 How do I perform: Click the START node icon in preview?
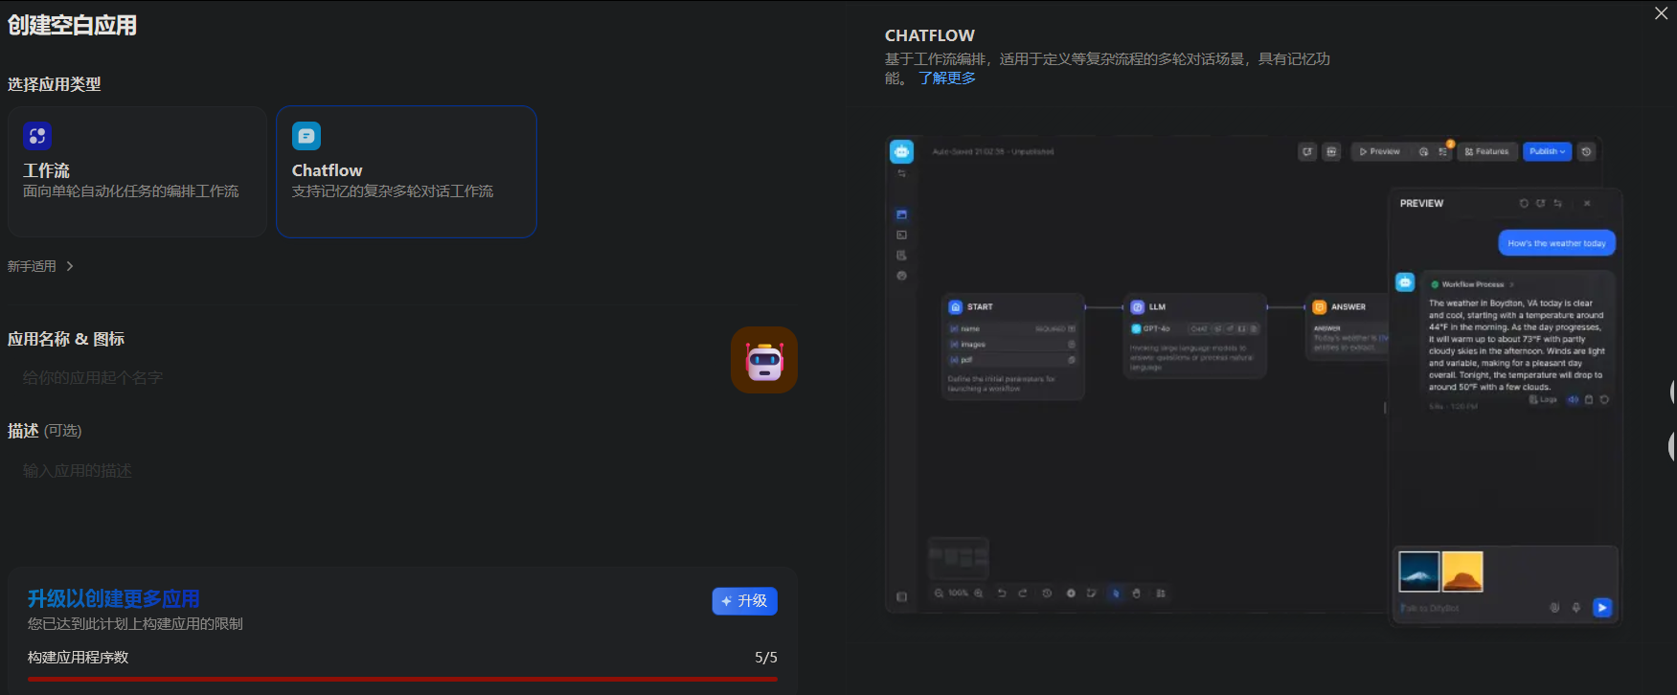[x=955, y=307]
